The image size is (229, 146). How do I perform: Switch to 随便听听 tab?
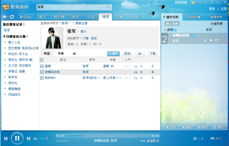pos(216,17)
